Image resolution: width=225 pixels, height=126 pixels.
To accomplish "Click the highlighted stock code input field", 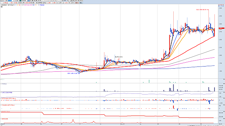I will (x=10, y=1).
